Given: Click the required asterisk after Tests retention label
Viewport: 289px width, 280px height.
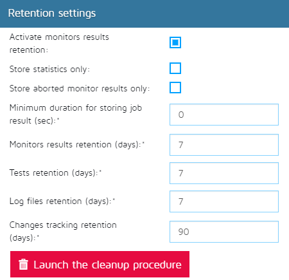Looking at the screenshot, I should tap(100, 171).
